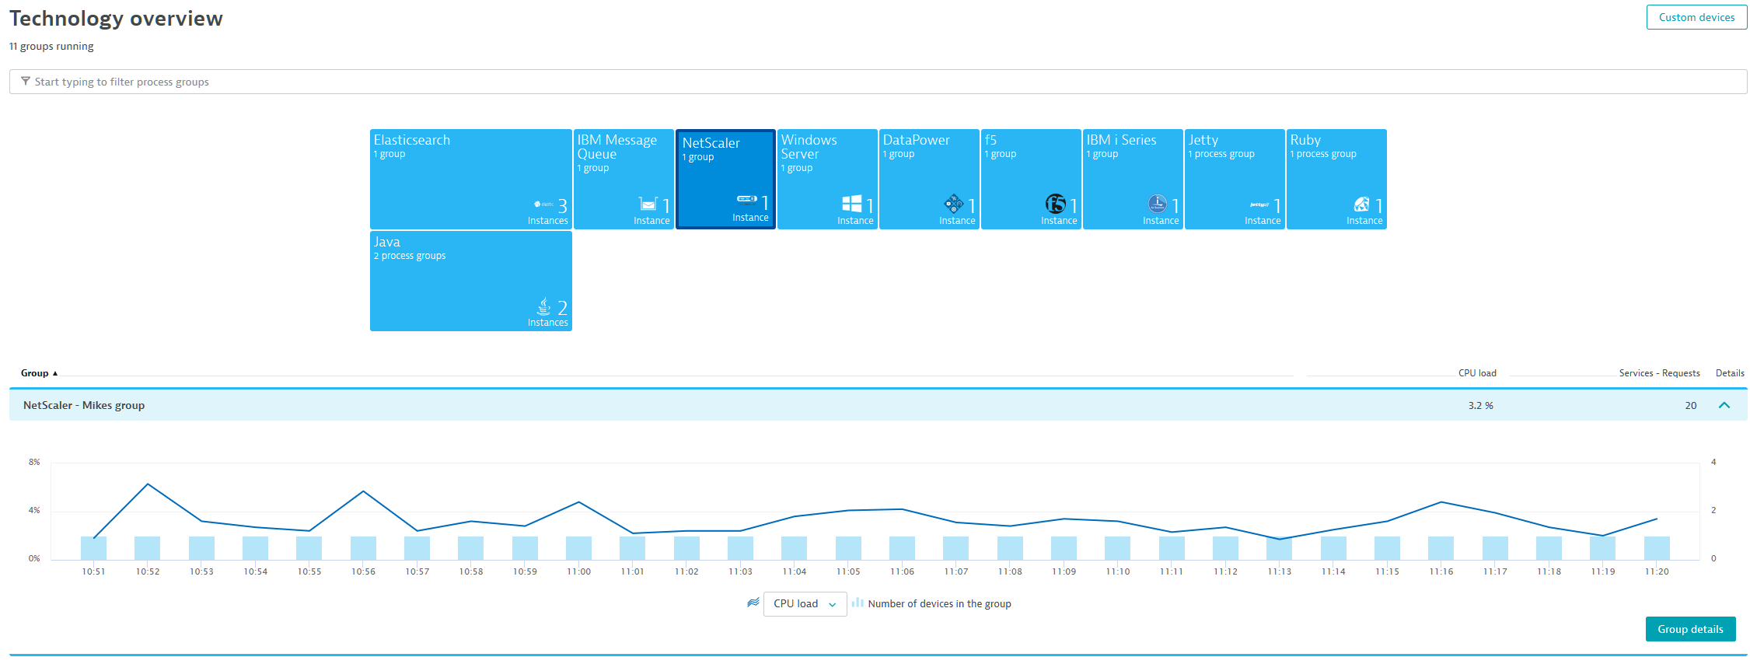Open the Java process groups tile

pos(471,281)
